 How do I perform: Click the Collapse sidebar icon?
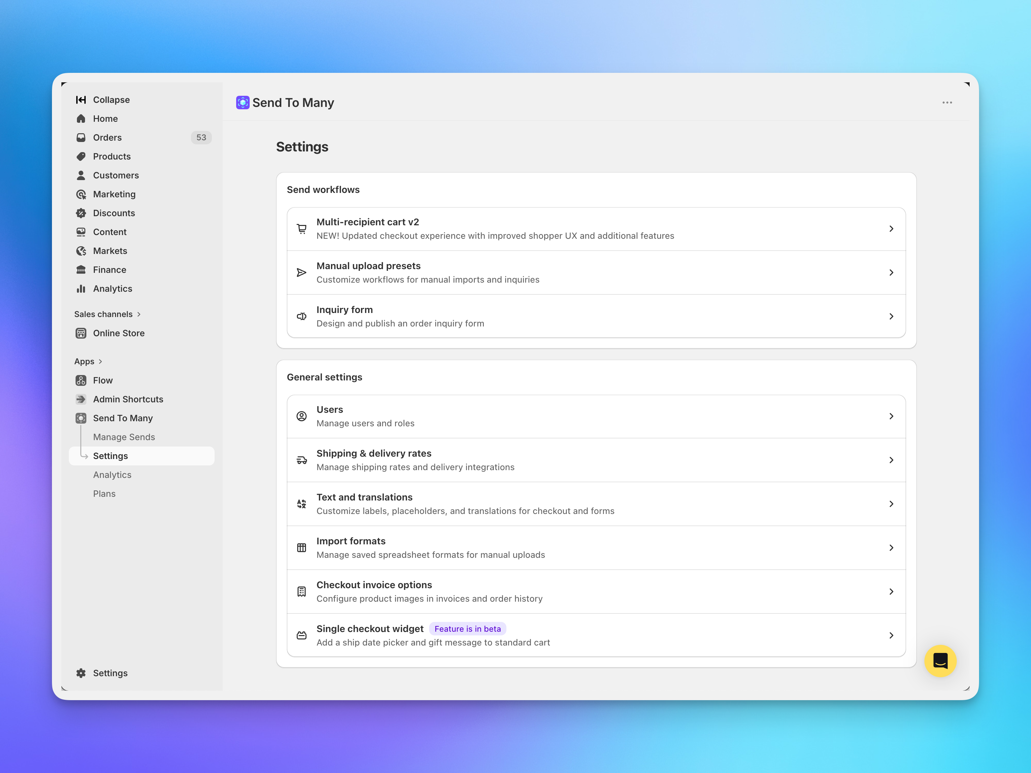point(81,100)
